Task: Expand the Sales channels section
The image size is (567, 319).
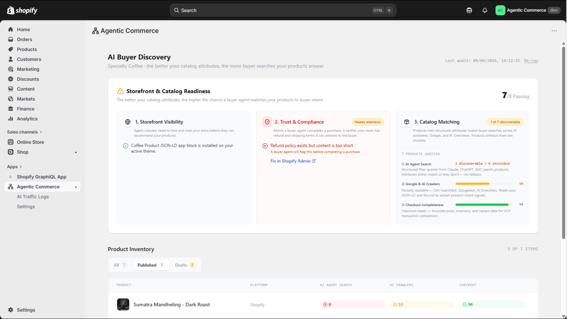Action: [x=24, y=132]
